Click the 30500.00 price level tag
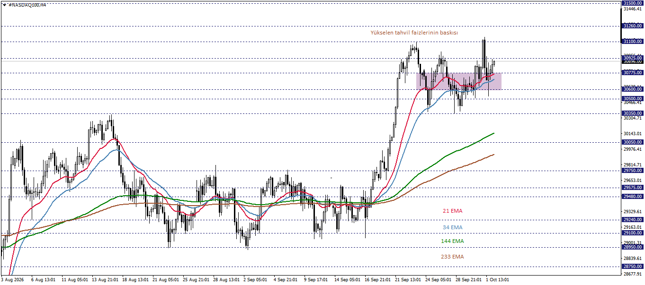 (632, 98)
